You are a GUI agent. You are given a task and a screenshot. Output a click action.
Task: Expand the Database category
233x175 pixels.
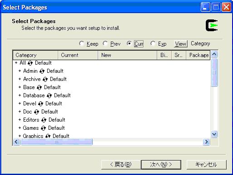point(19,95)
